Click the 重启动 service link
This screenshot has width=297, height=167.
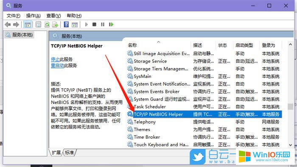pos(57,66)
